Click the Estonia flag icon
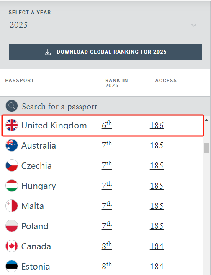Viewport: 211px width, 275px height. click(12, 266)
